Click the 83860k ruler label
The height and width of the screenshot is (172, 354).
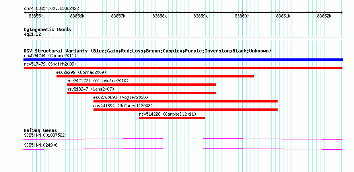pyautogui.click(x=242, y=16)
